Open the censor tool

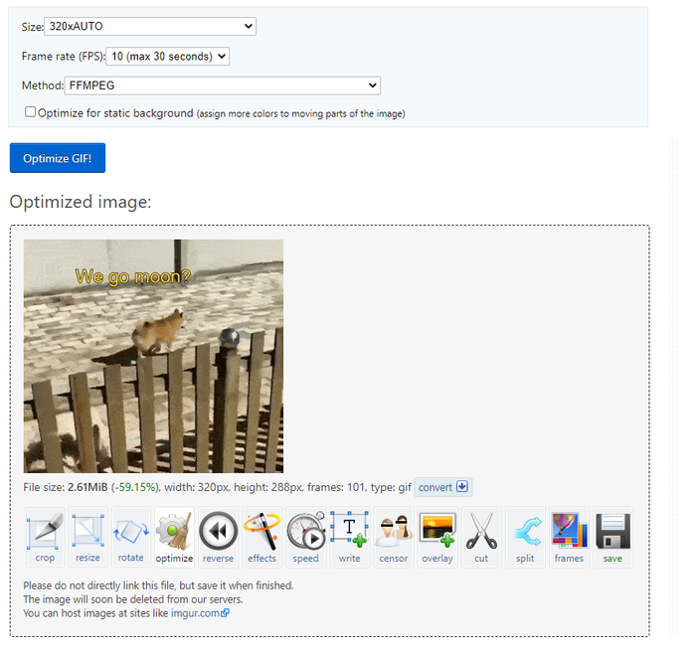pos(394,537)
